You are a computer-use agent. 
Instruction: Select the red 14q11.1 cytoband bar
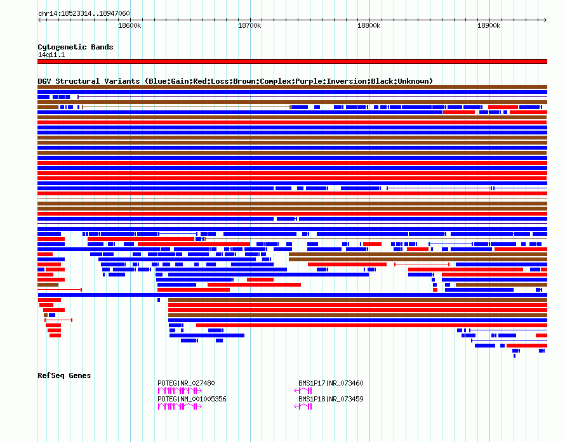point(292,62)
